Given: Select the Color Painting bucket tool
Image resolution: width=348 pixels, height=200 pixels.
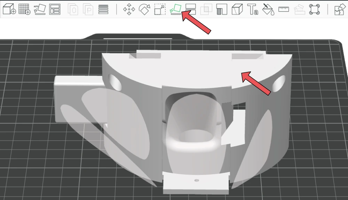Looking at the screenshot, I should click(268, 9).
